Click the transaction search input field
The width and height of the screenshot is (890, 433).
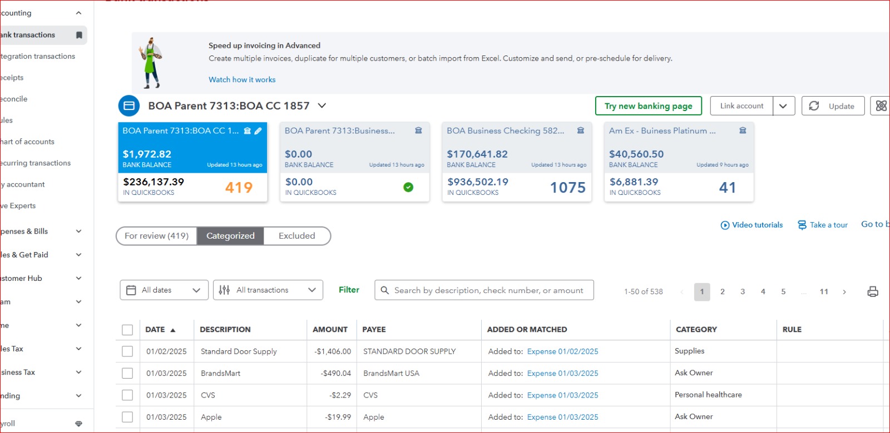coord(488,290)
